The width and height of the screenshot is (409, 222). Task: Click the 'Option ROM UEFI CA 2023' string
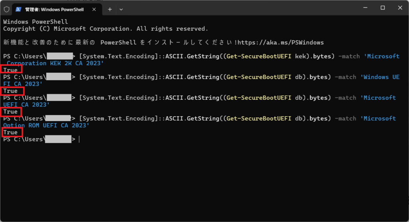46,125
